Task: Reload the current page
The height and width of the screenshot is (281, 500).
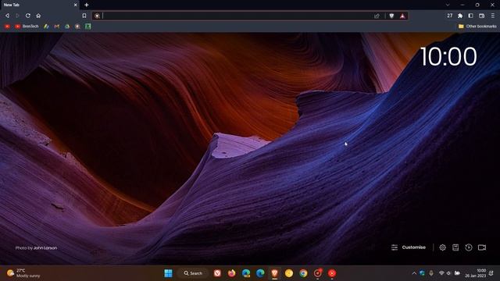Action: point(28,16)
